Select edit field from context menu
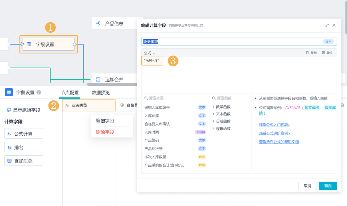The height and width of the screenshot is (206, 347). 105,121
